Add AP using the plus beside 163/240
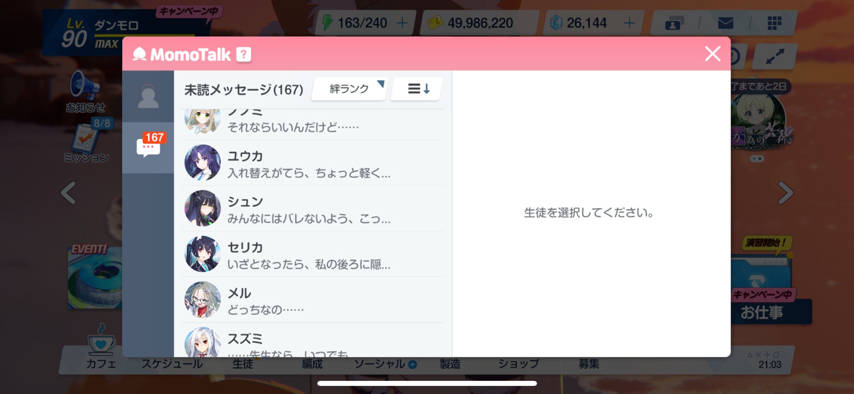The height and width of the screenshot is (394, 854). (x=402, y=23)
